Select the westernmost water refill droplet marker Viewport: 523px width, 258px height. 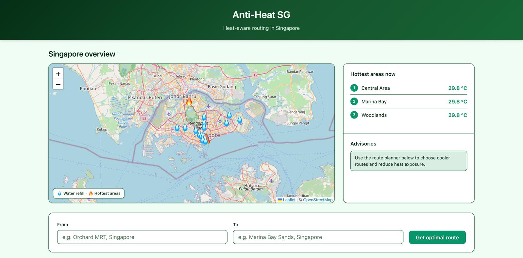[x=177, y=127]
